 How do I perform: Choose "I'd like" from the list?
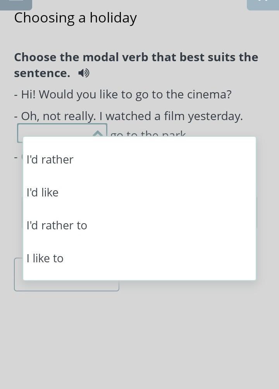click(139, 193)
